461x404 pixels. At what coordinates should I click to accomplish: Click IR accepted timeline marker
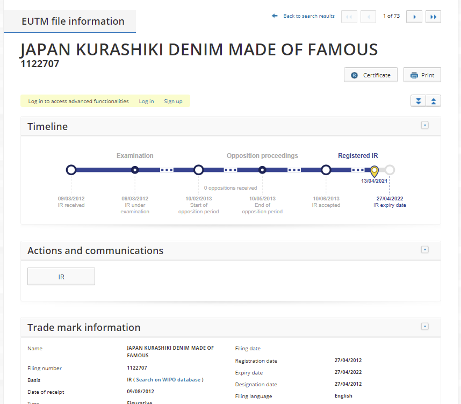click(x=326, y=170)
